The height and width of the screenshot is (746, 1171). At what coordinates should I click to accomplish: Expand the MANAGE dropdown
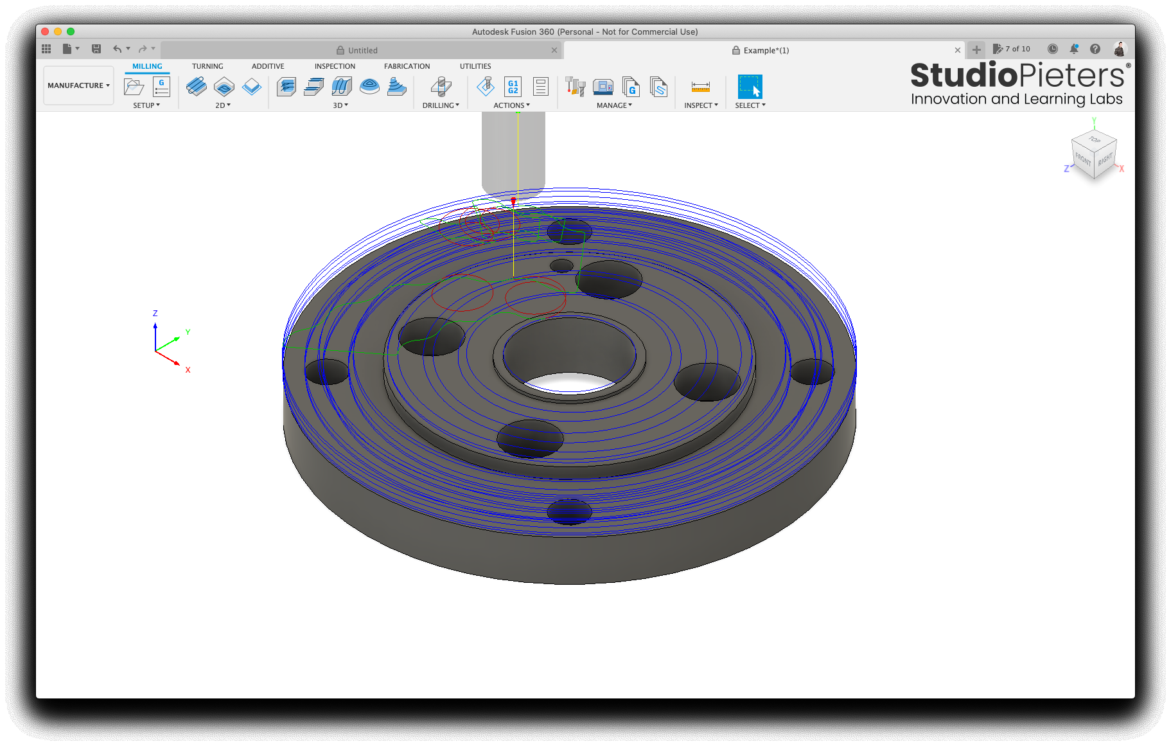[x=614, y=105]
